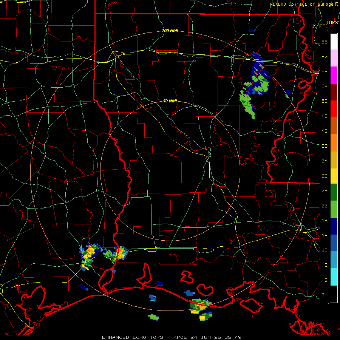Click the cyan legend swatch near 2
The image size is (340, 340).
(x=334, y=277)
